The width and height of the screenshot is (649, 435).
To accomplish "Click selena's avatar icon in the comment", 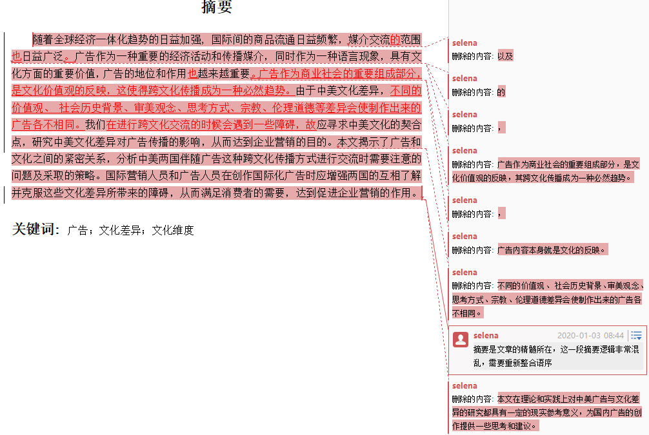I will (461, 340).
